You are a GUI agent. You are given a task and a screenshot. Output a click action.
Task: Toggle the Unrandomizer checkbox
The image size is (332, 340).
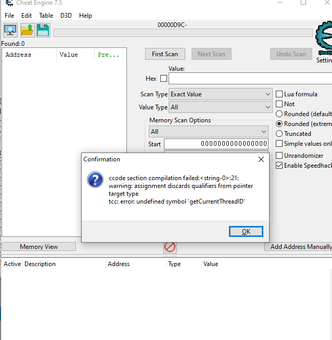tap(279, 156)
